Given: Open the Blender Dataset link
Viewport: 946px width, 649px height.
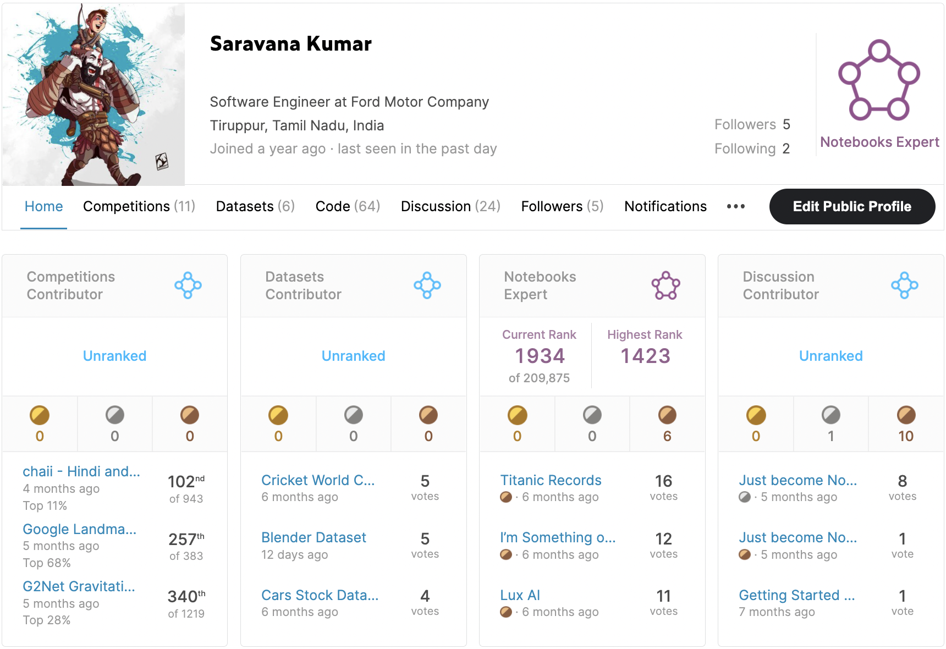Looking at the screenshot, I should [x=313, y=537].
